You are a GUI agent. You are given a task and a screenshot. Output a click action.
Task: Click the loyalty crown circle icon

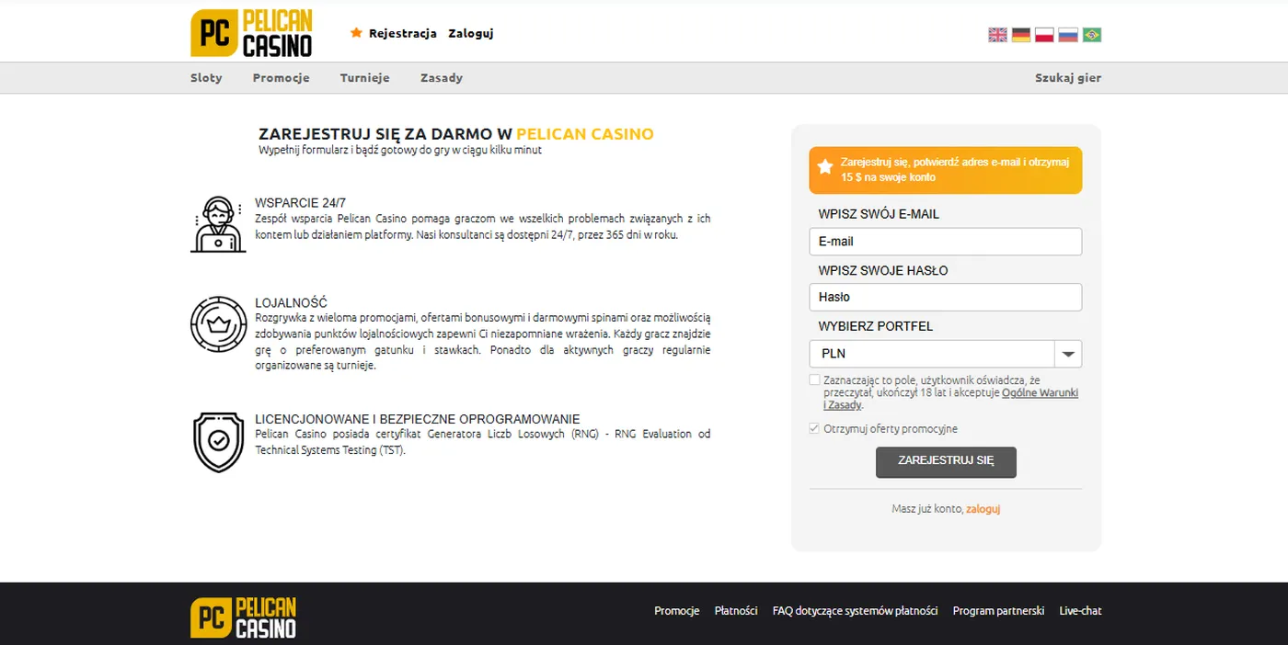(219, 324)
